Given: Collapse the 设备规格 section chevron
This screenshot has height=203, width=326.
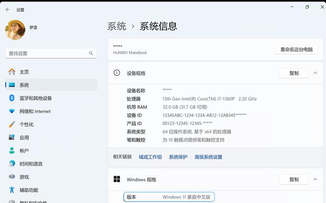Looking at the screenshot, I should coord(315,73).
